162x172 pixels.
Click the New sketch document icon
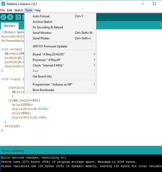point(18,17)
